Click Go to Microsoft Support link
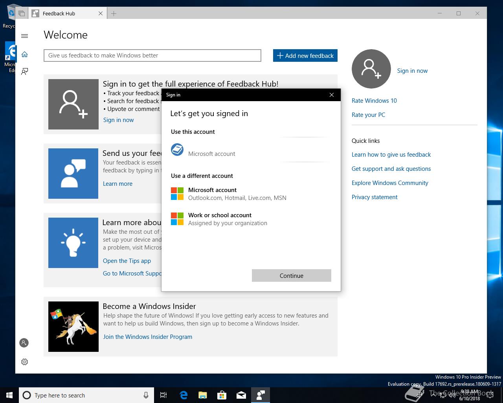This screenshot has width=503, height=403. click(x=132, y=274)
